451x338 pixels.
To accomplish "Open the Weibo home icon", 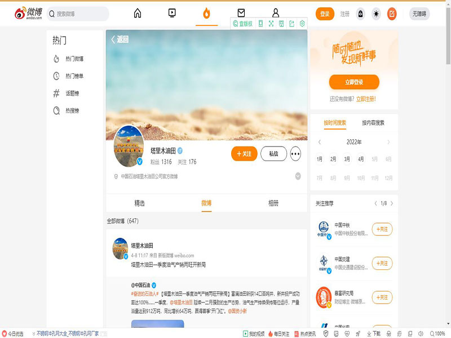I will pos(138,13).
